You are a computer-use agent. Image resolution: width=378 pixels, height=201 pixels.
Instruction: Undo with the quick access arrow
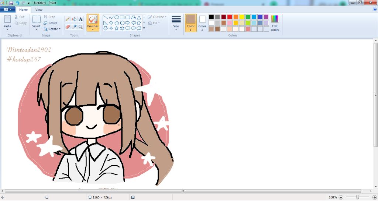tap(17, 3)
